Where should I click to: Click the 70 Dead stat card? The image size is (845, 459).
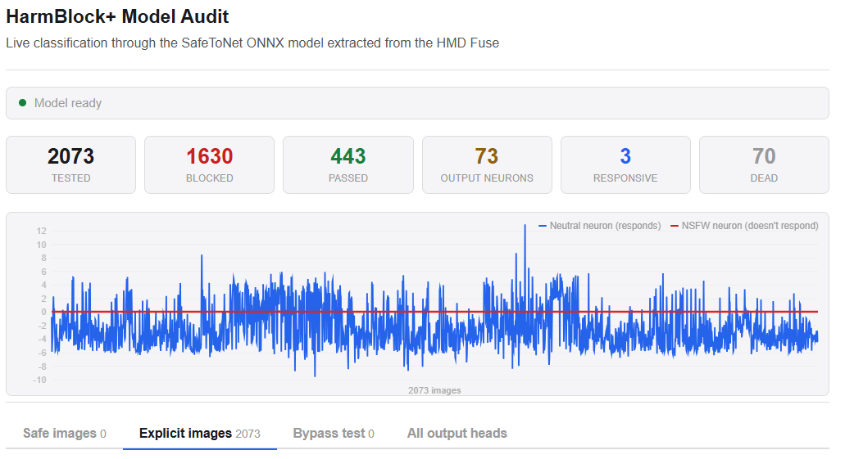[764, 164]
